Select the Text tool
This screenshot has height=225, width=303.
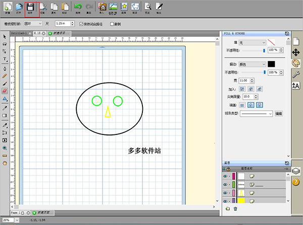[x=5, y=59]
